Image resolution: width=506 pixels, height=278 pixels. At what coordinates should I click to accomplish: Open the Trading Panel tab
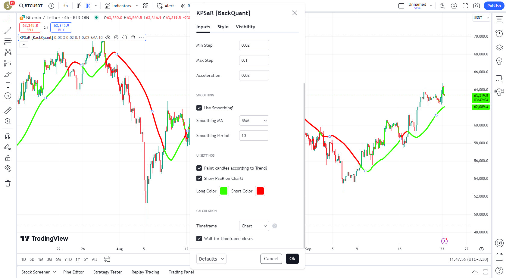(x=181, y=272)
